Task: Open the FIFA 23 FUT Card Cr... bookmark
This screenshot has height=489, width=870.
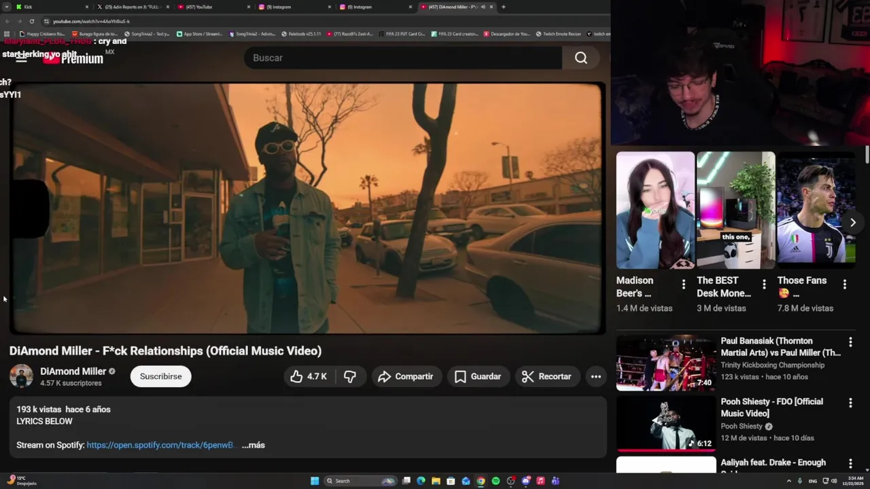Action: 402,34
